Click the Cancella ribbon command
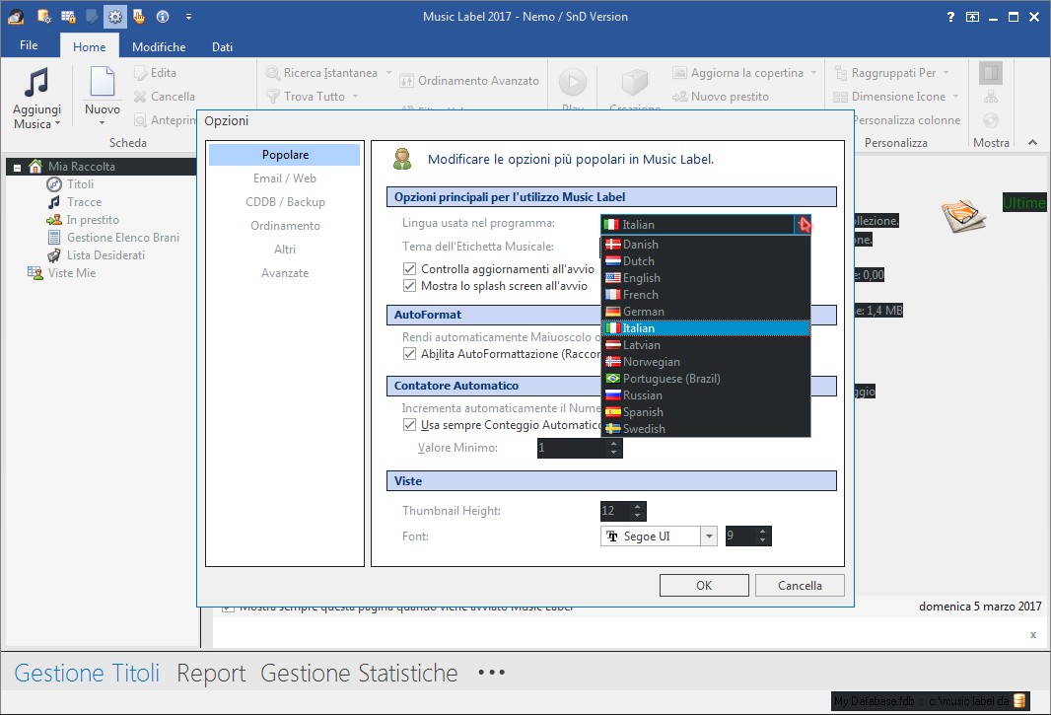1051x715 pixels. pyautogui.click(x=165, y=97)
